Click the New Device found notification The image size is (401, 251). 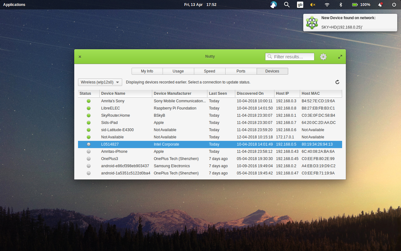coord(350,23)
